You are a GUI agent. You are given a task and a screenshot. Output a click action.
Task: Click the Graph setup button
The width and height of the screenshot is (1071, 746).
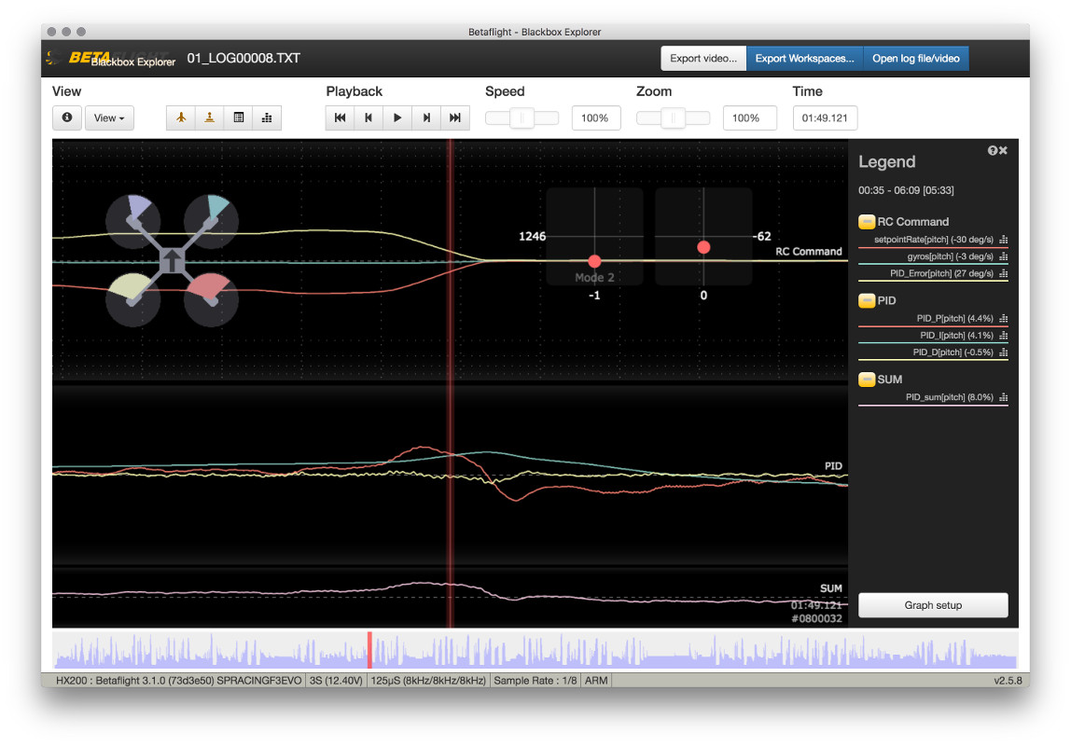933,605
